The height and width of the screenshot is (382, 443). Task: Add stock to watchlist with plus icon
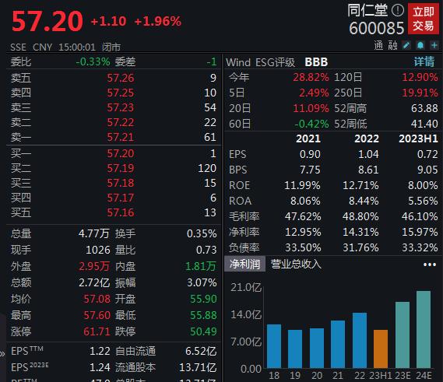click(x=434, y=45)
